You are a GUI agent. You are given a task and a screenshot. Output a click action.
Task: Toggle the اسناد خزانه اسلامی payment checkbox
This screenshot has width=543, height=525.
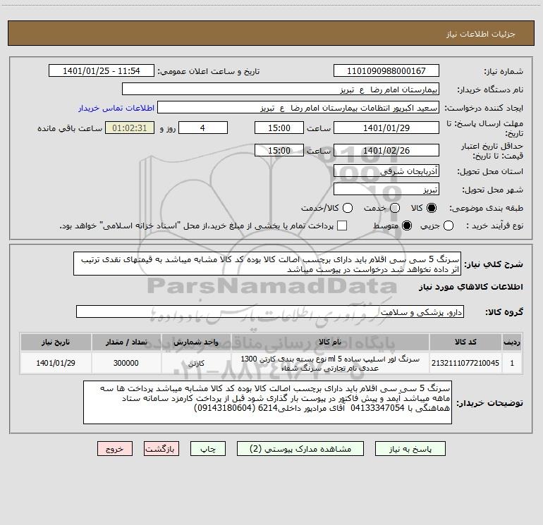(x=342, y=226)
